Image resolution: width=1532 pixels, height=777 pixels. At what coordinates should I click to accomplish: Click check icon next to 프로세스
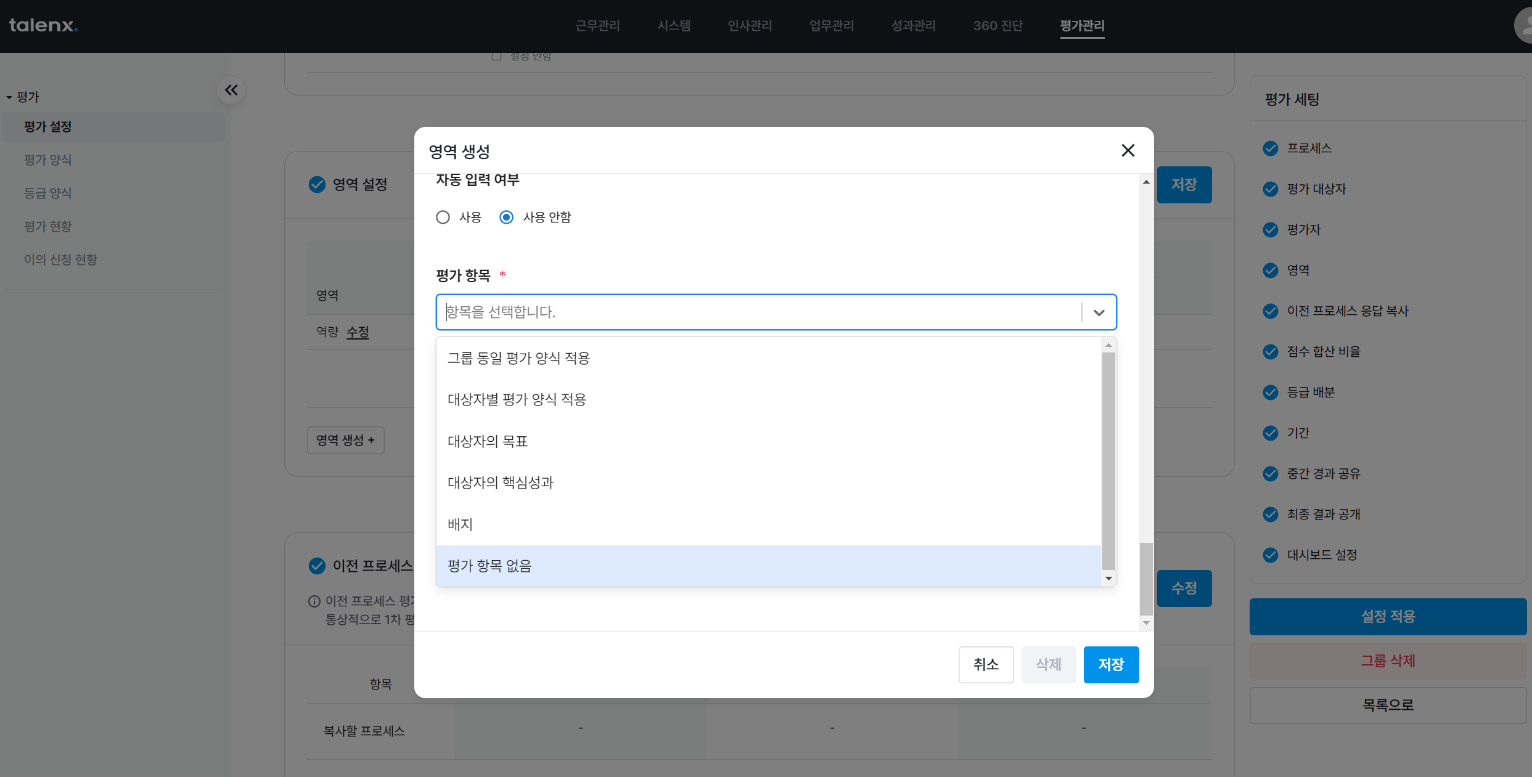click(1271, 148)
